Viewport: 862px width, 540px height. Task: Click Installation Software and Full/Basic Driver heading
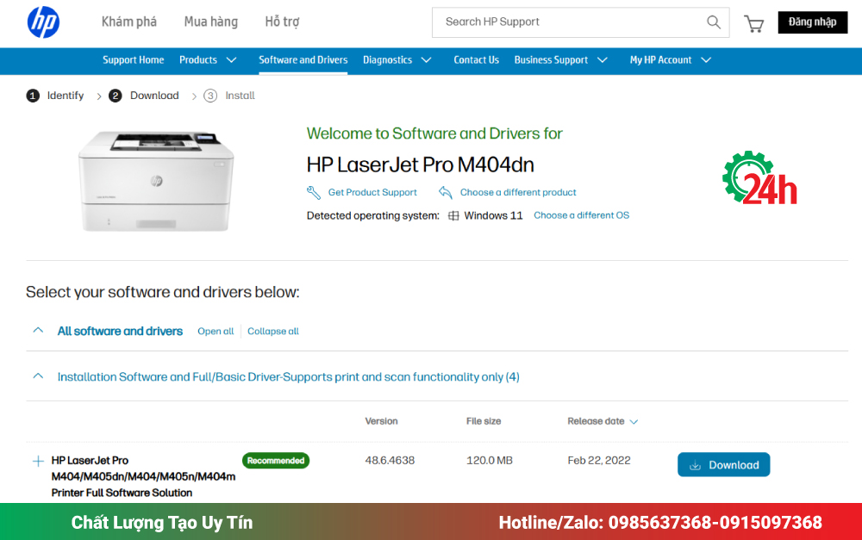point(288,377)
